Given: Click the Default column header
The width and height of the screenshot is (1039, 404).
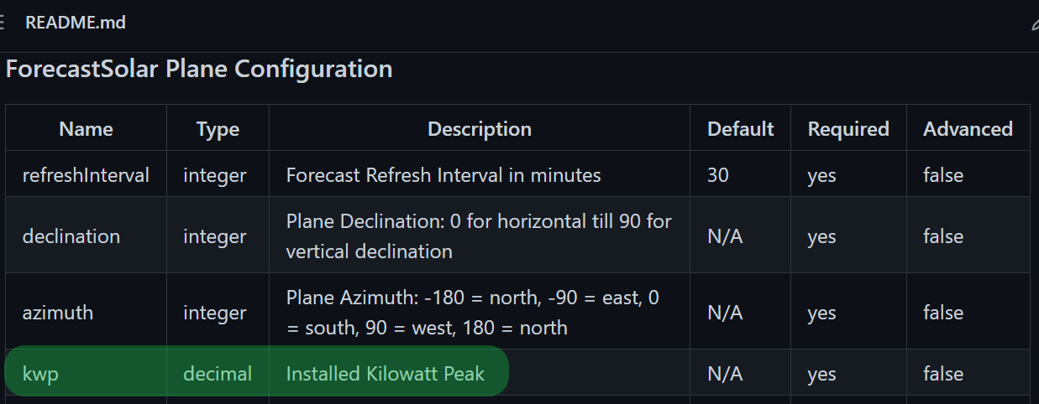Looking at the screenshot, I should 740,129.
